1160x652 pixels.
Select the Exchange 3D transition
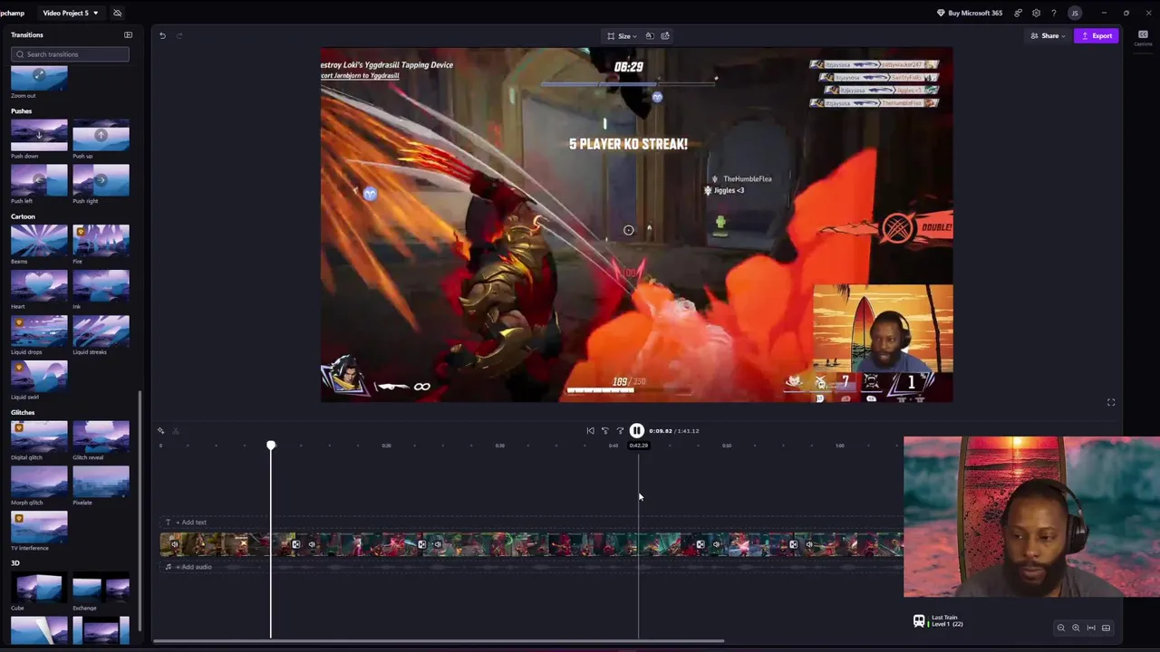click(101, 587)
